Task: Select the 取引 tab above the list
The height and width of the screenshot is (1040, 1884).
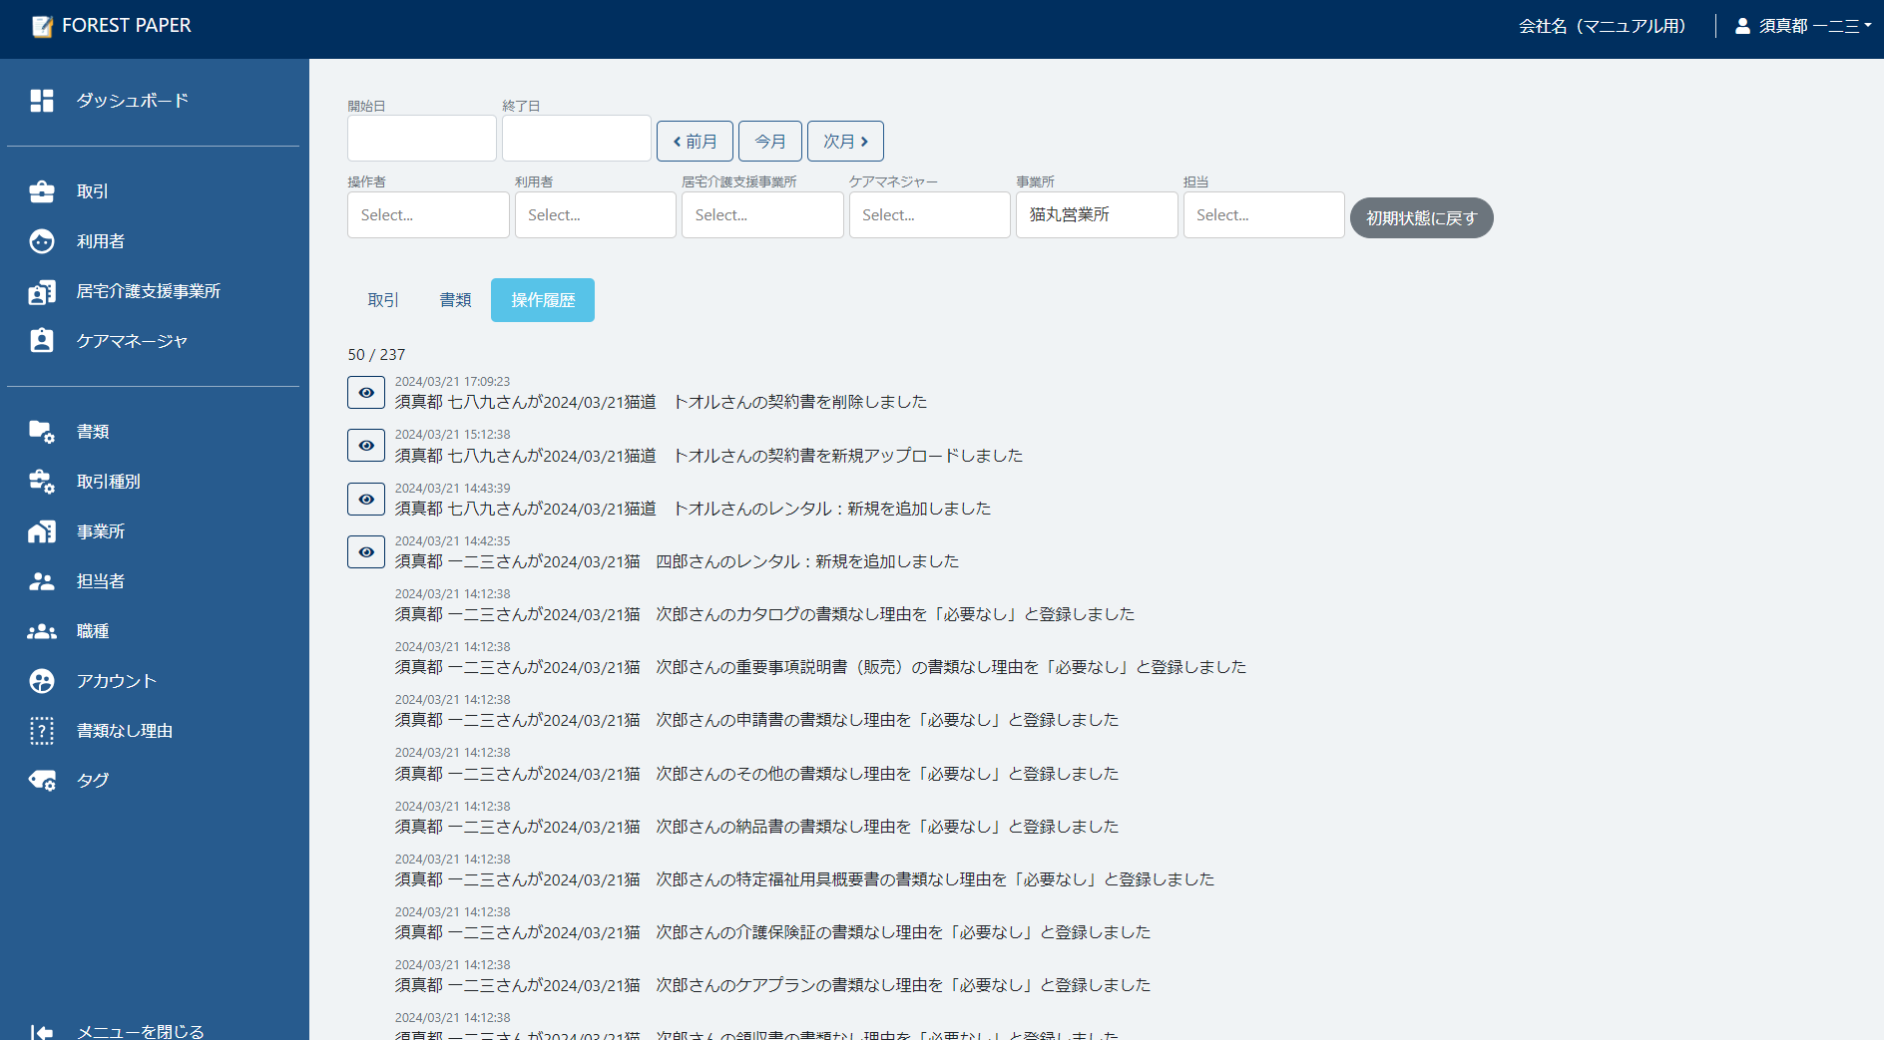Action: [381, 299]
